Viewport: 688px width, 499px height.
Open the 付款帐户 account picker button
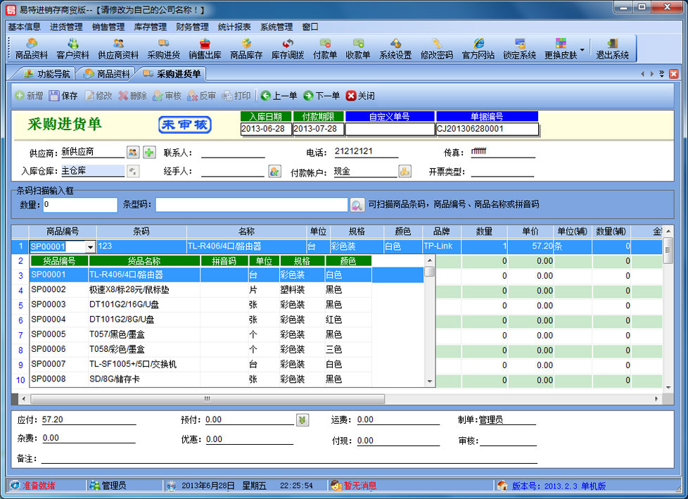404,171
